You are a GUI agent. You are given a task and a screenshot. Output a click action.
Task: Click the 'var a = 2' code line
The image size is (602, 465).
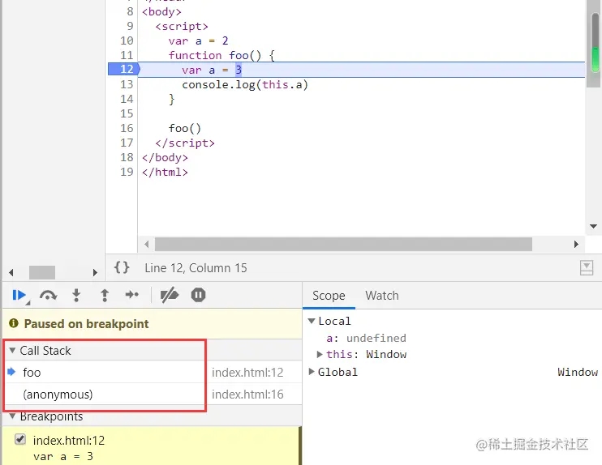tap(198, 41)
